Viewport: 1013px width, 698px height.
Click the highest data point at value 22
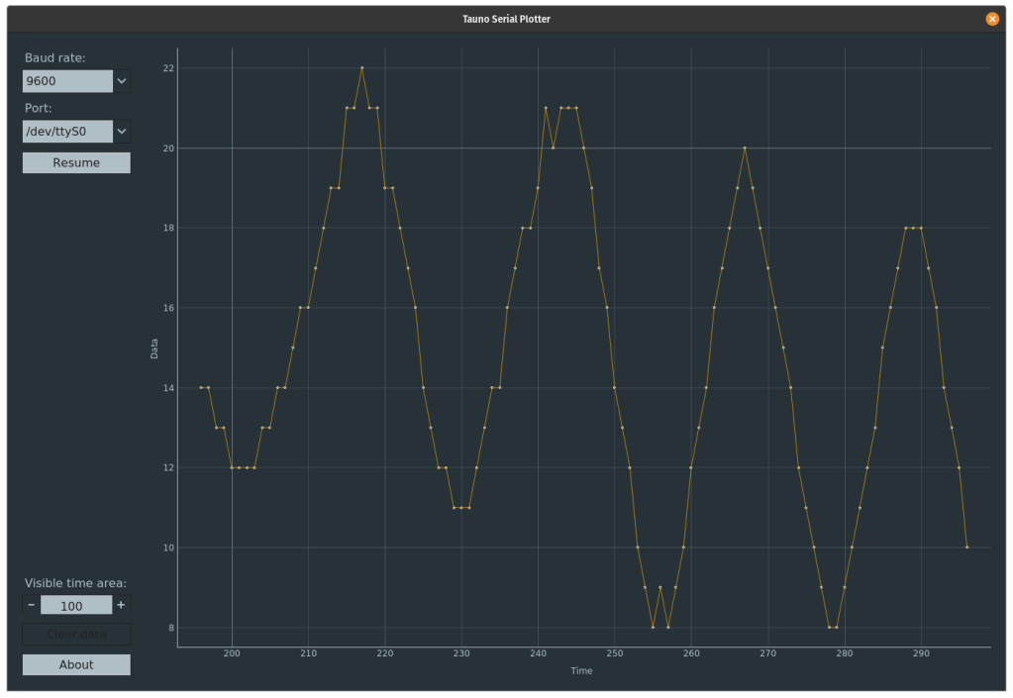coord(362,68)
